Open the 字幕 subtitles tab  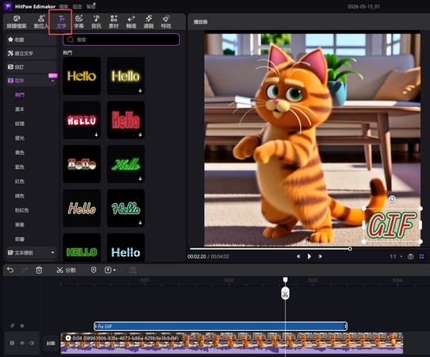pos(79,22)
